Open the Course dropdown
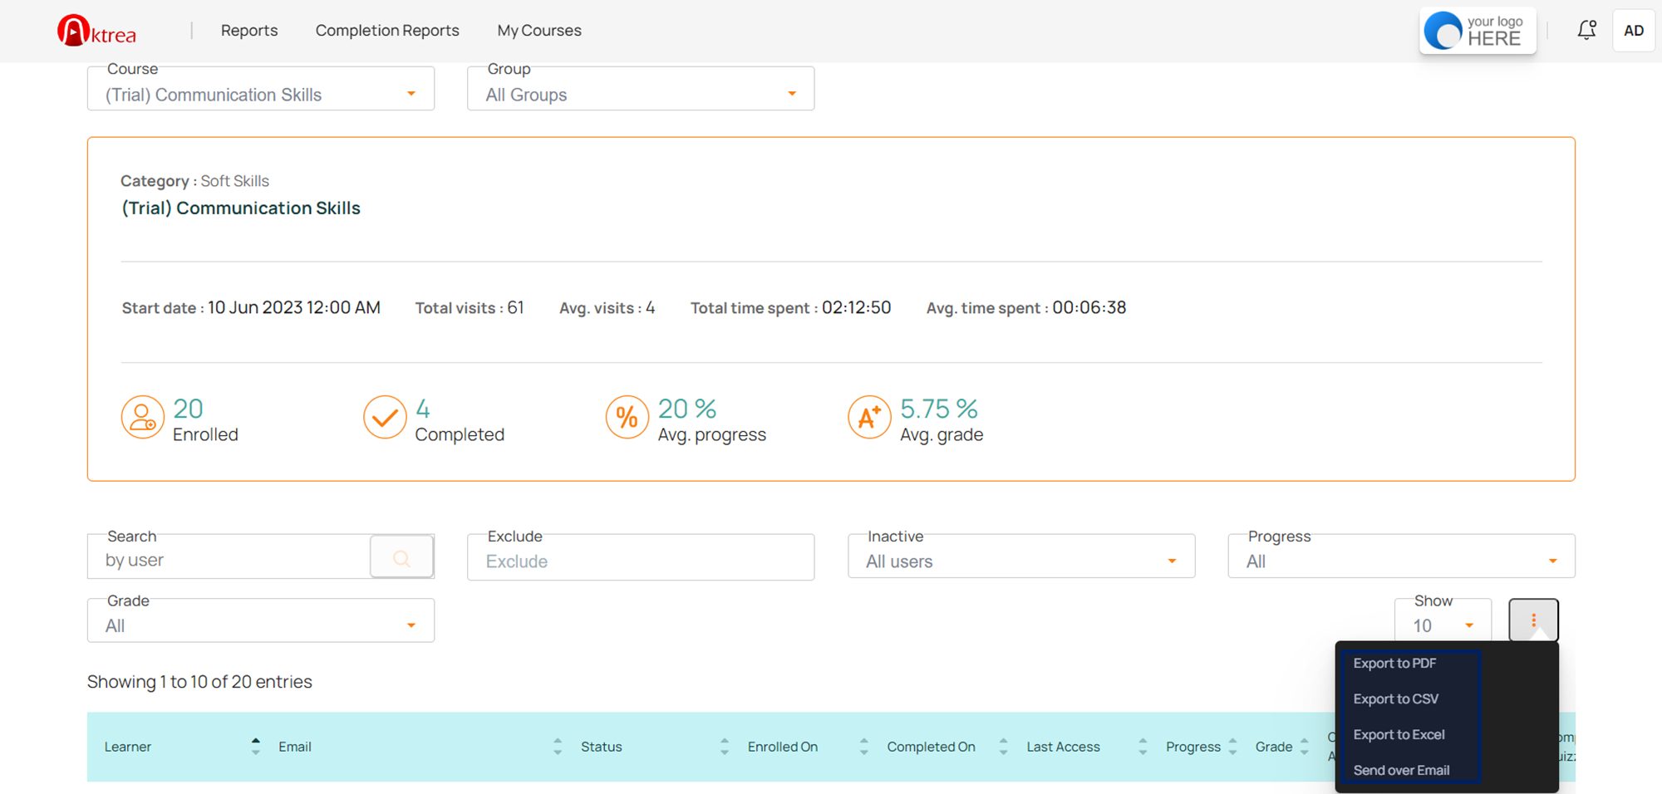This screenshot has height=794, width=1662. pos(261,89)
